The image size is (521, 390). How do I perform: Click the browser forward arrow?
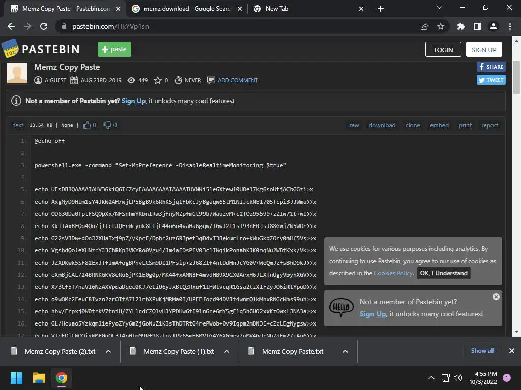pos(27,26)
